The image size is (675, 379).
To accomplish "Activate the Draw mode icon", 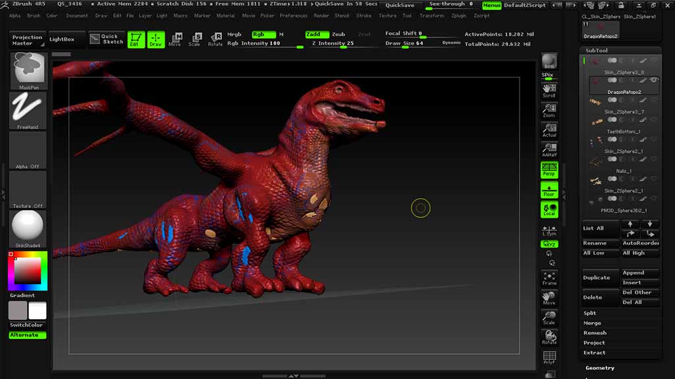I will (x=156, y=39).
